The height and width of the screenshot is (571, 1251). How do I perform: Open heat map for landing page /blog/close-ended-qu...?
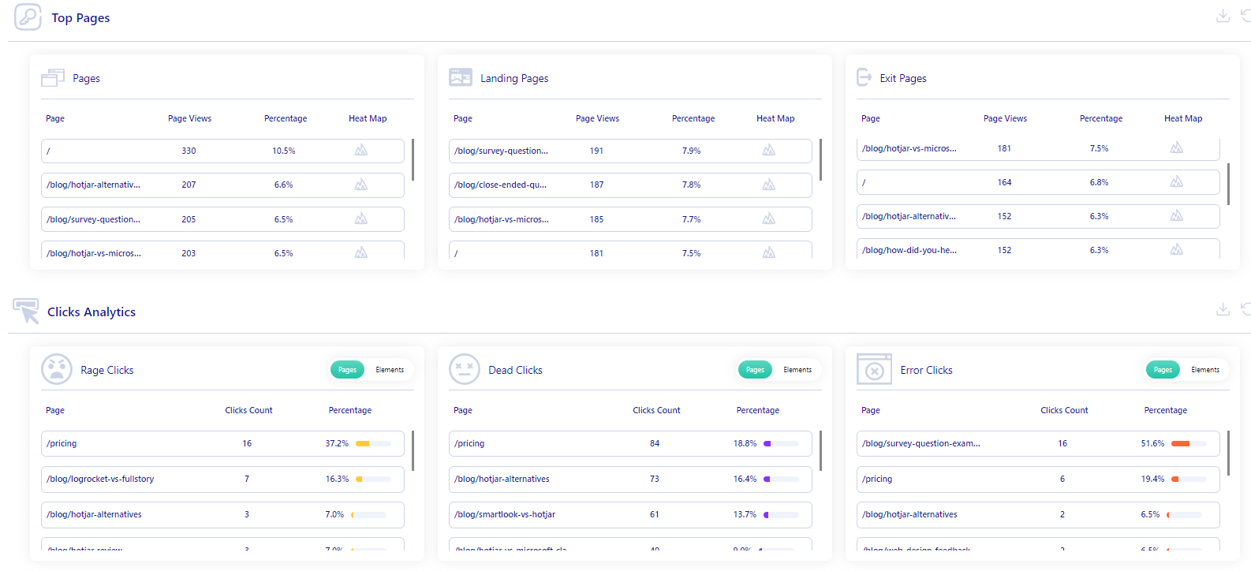tap(769, 185)
